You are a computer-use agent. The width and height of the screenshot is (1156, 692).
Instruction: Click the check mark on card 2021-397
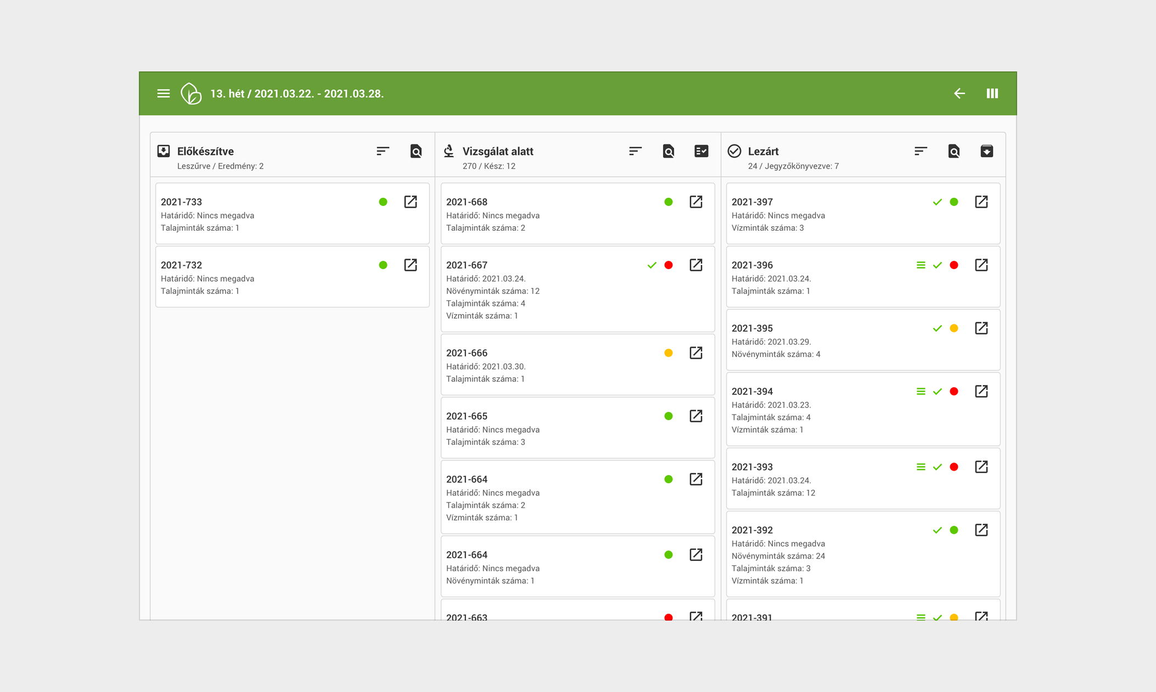pyautogui.click(x=937, y=202)
